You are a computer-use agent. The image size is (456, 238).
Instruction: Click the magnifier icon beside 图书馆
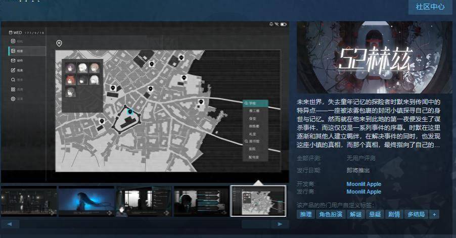tap(246, 141)
